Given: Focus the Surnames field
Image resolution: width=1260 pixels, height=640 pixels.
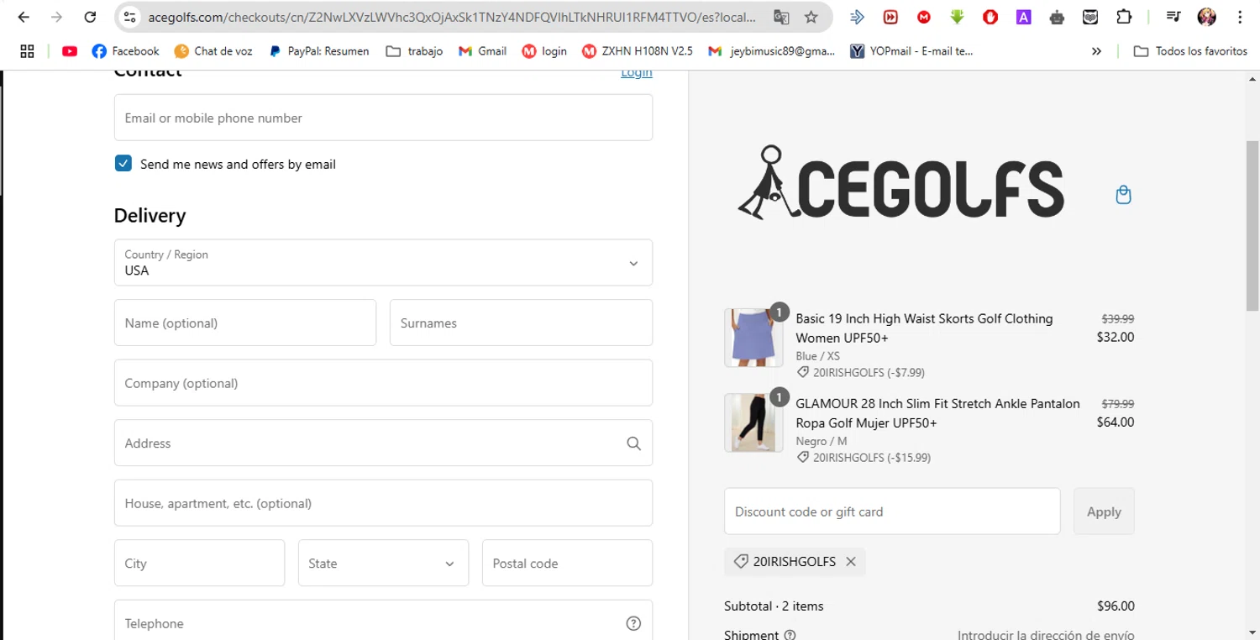Looking at the screenshot, I should pos(521,323).
